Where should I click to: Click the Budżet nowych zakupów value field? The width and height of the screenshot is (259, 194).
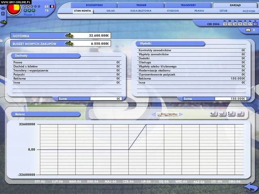(93, 43)
